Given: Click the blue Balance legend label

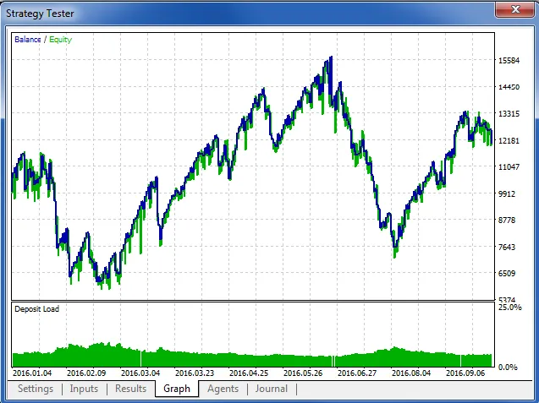Looking at the screenshot, I should tap(27, 40).
